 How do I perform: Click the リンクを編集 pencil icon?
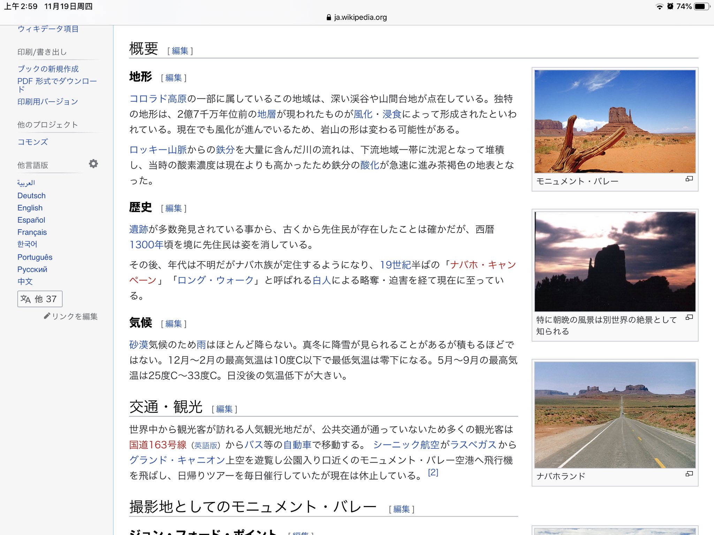click(47, 317)
